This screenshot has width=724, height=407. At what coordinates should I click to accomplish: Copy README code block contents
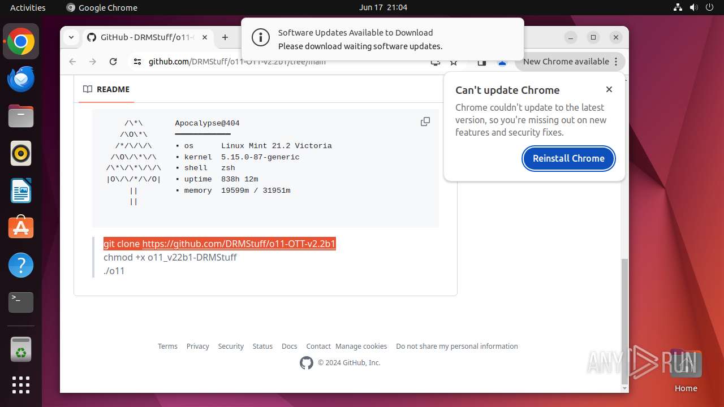coord(425,122)
